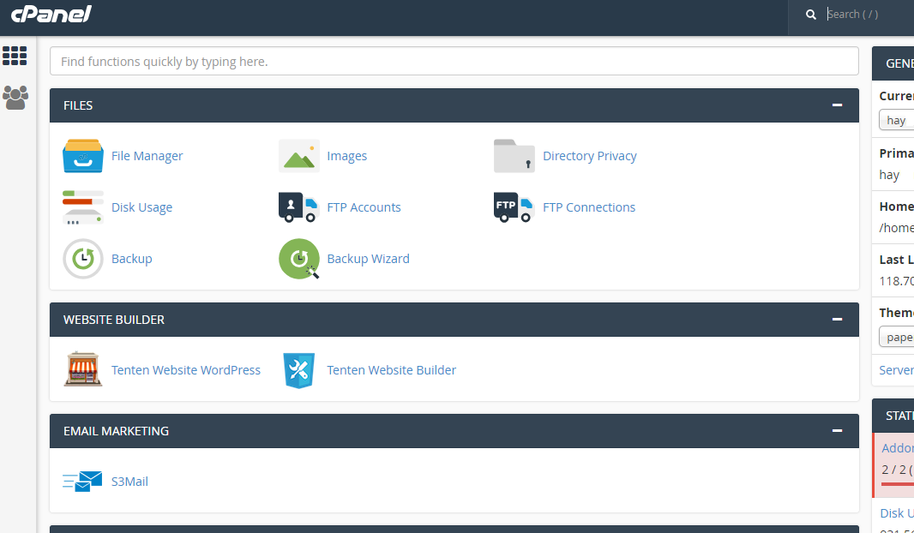The image size is (914, 533).
Task: Open the Tenten Website Builder tools icon
Action: [299, 370]
